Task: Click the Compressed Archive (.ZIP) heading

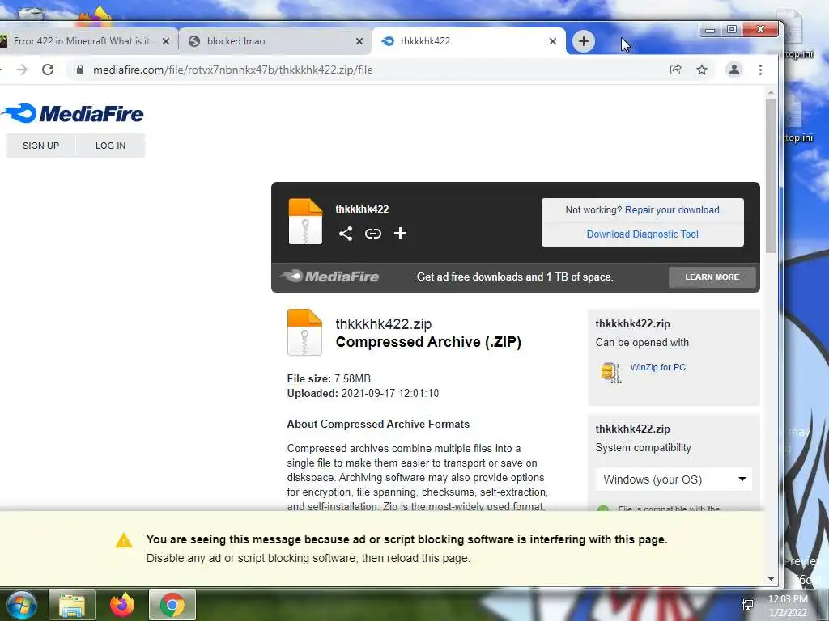Action: click(x=428, y=342)
